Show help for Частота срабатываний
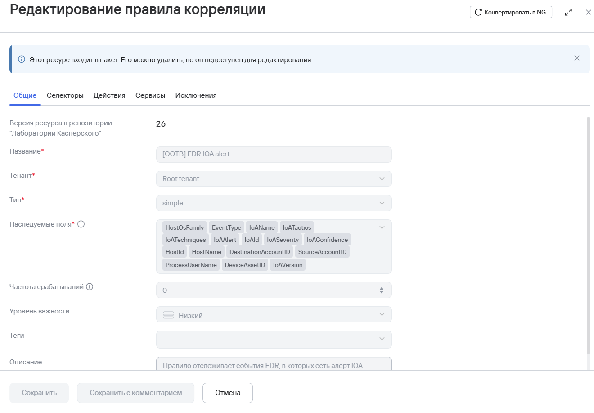This screenshot has height=413, width=594. 90,287
